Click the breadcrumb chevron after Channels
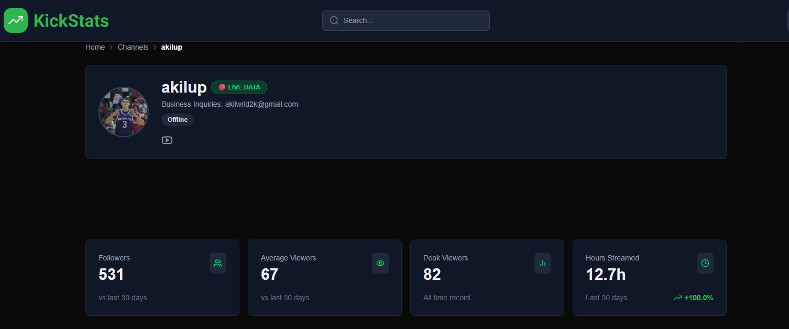 (155, 47)
